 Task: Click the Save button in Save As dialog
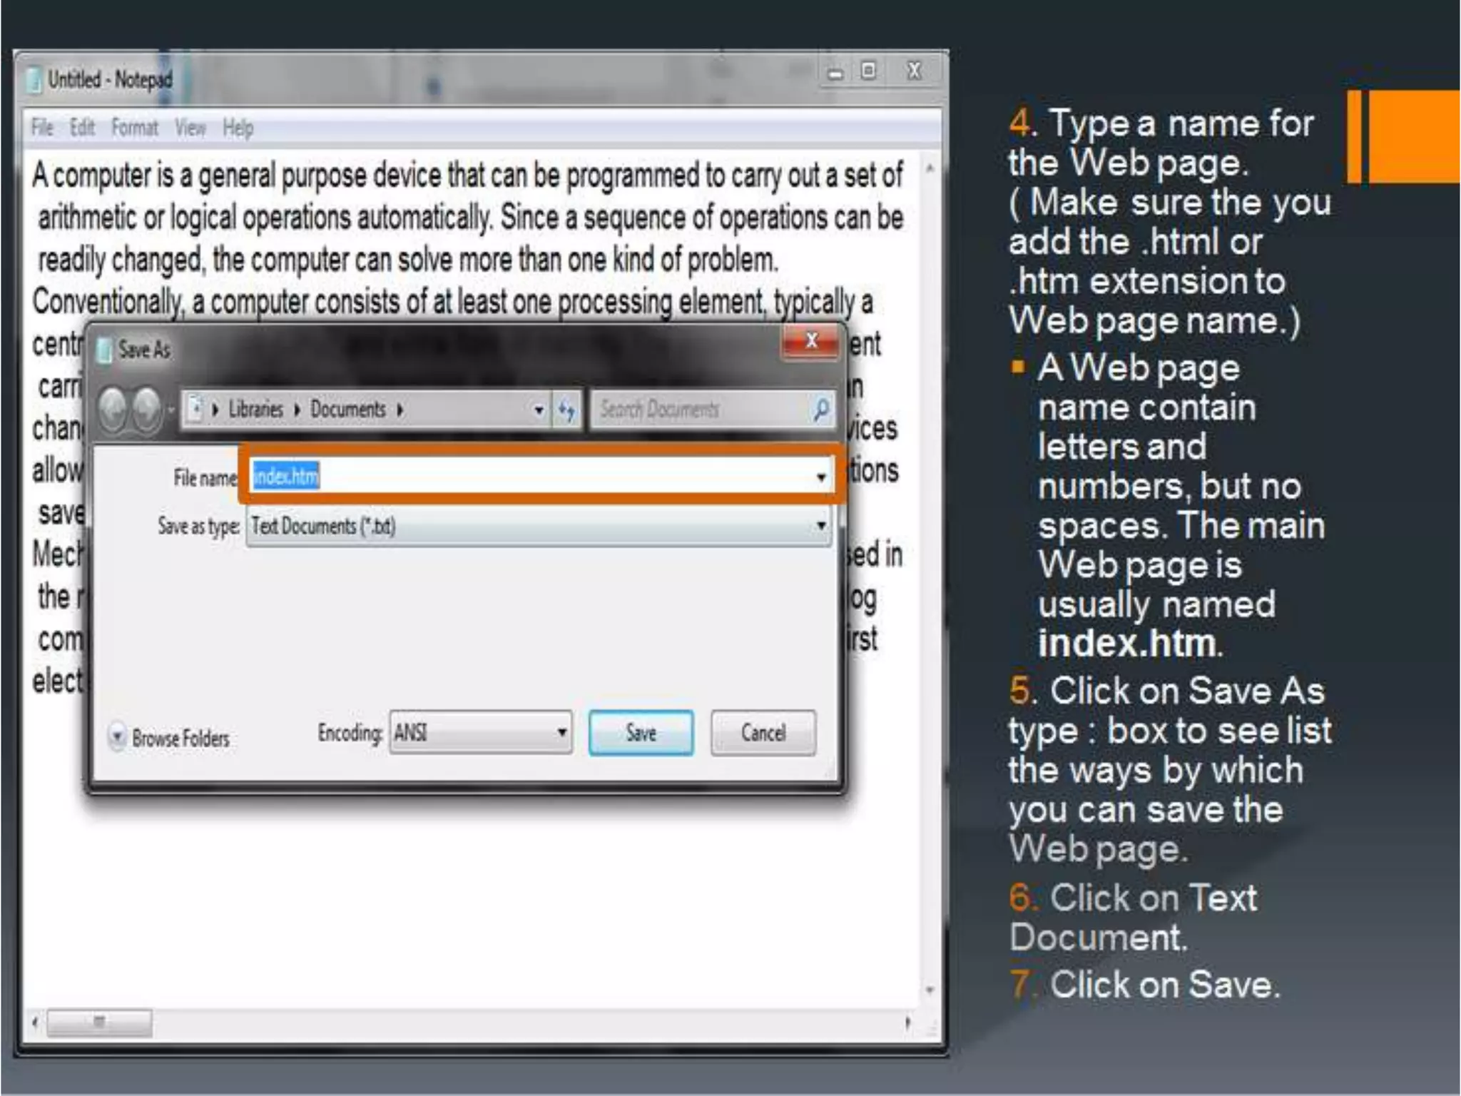pos(641,733)
